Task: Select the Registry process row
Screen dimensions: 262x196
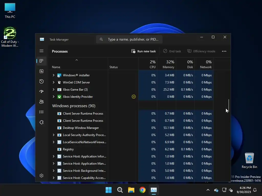Action: click(x=131, y=149)
